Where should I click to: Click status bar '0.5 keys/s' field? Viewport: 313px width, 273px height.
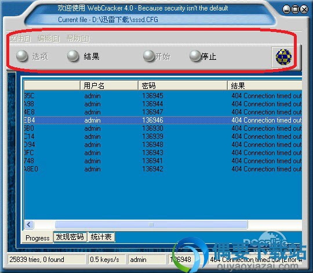click(107, 260)
